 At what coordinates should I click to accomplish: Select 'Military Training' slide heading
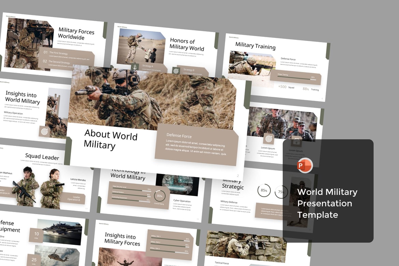coord(255,46)
